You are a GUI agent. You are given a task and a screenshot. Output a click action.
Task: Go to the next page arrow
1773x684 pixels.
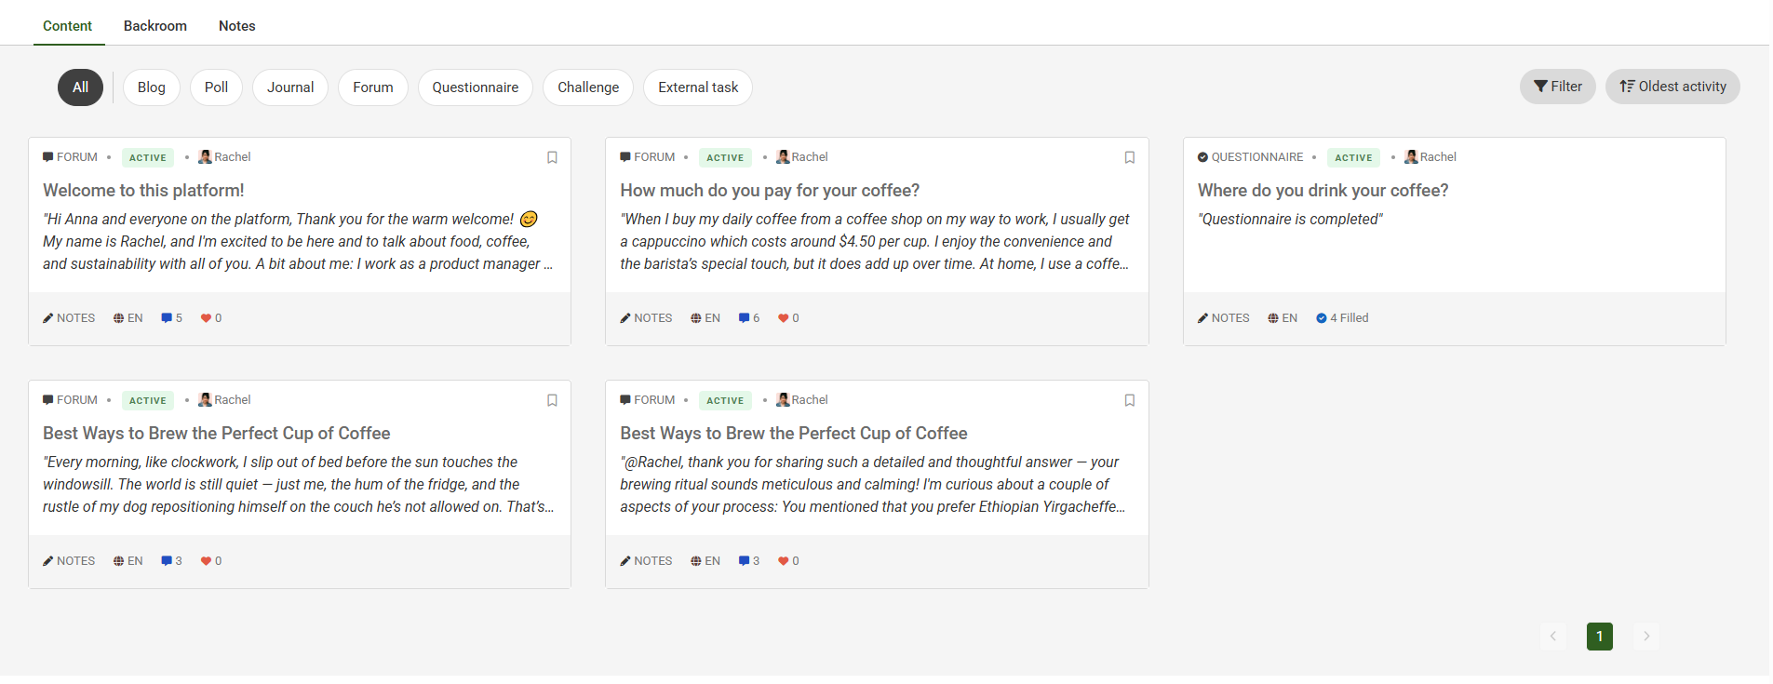tap(1645, 637)
